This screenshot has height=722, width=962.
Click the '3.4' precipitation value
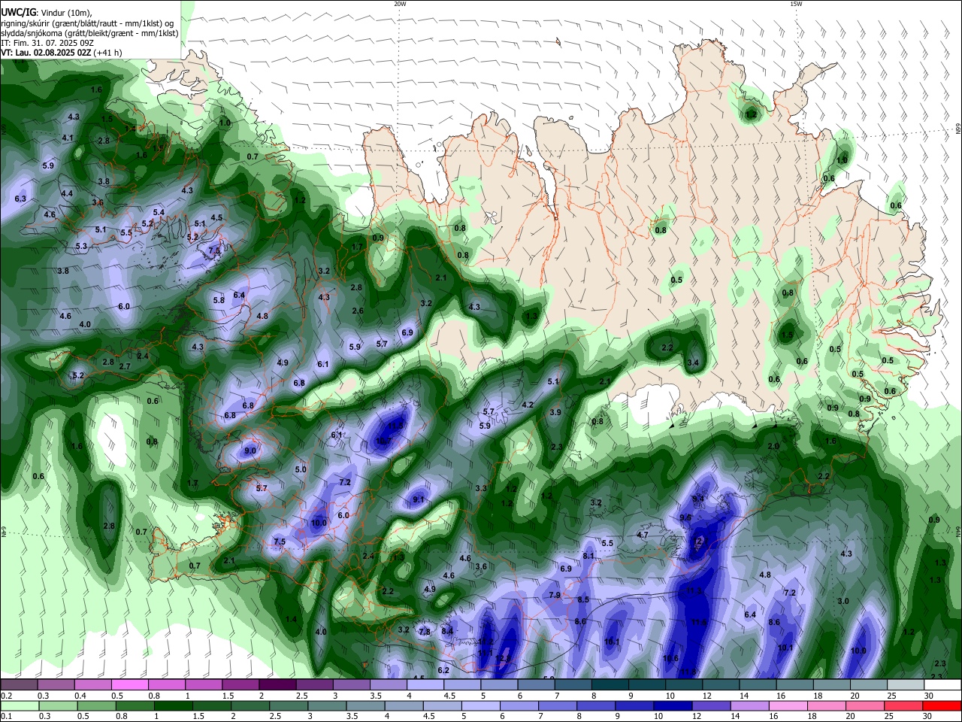(693, 363)
